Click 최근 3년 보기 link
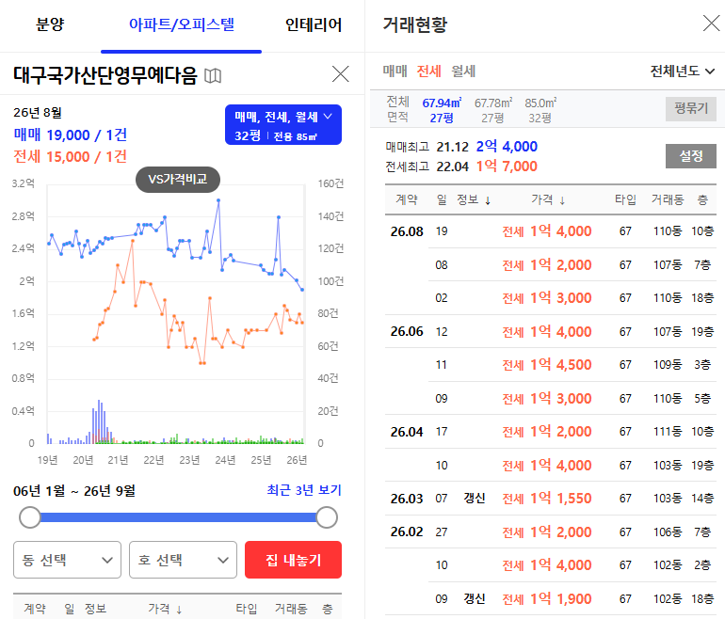This screenshot has height=619, width=725. [304, 490]
